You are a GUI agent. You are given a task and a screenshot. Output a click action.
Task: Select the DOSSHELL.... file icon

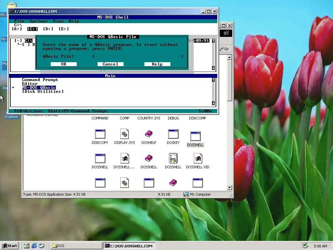tap(125, 159)
